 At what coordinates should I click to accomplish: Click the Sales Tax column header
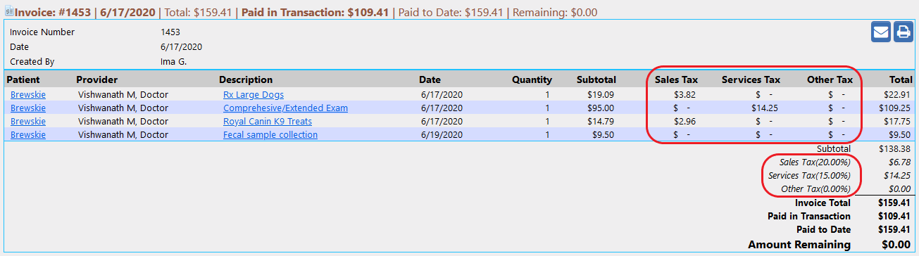point(676,79)
